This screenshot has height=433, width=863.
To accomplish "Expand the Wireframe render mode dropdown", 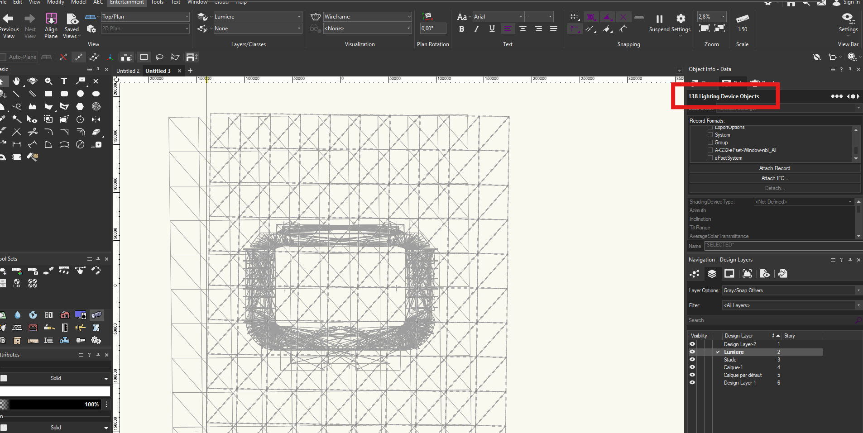I will (367, 17).
